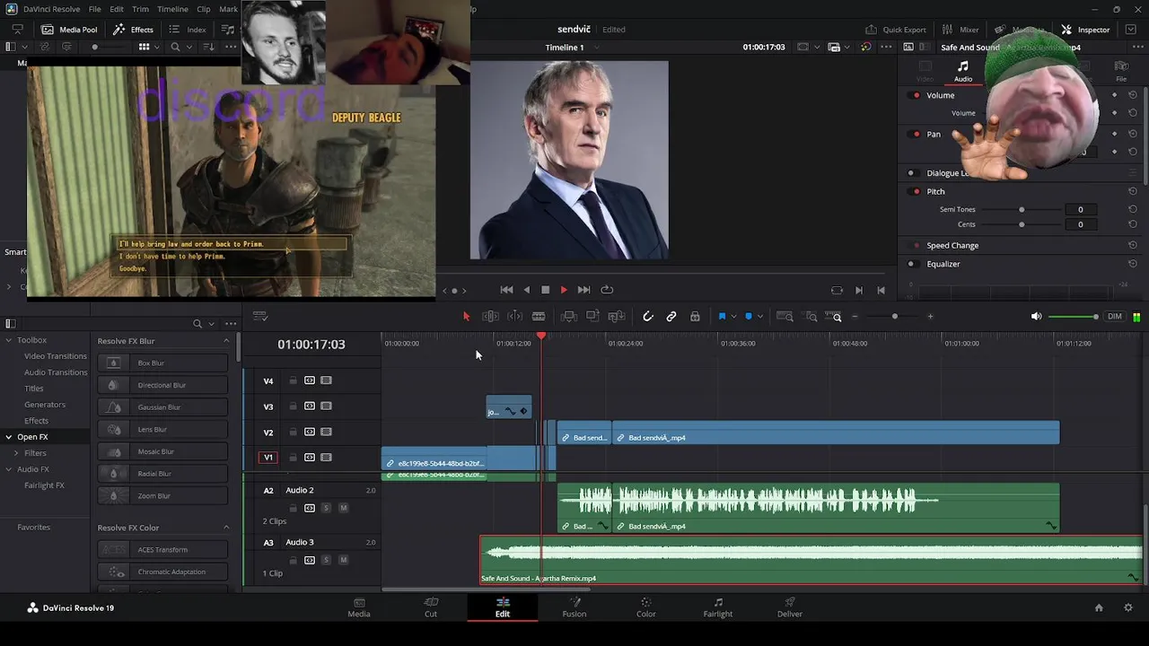
Task: Toggle auto track selector on V4
Action: 310,380
